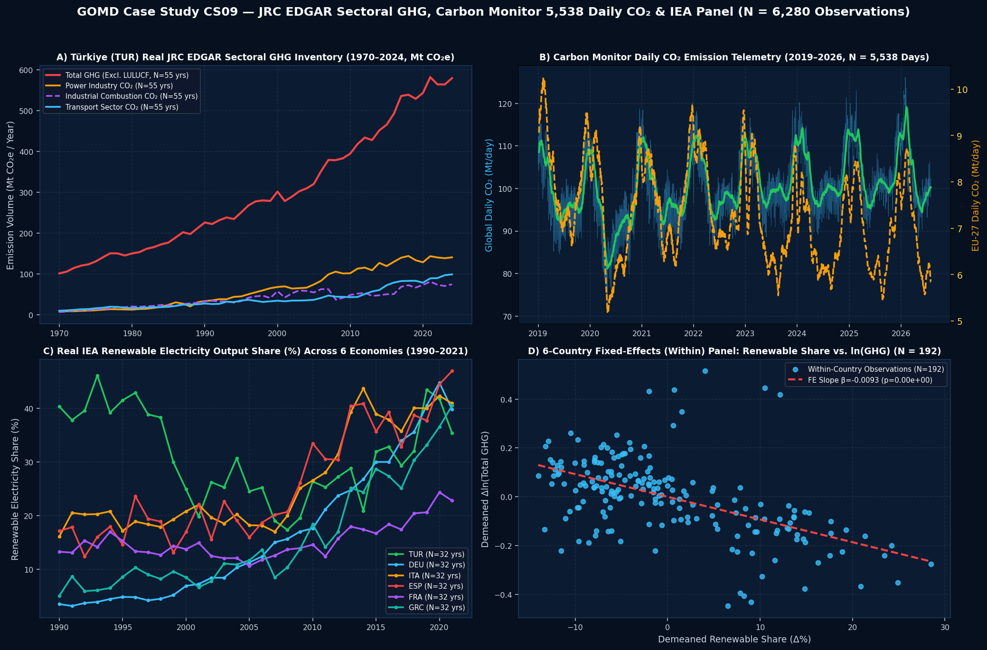
Task: Click y-axis label Renewable Electricity Share (%)
Action: (x=15, y=489)
